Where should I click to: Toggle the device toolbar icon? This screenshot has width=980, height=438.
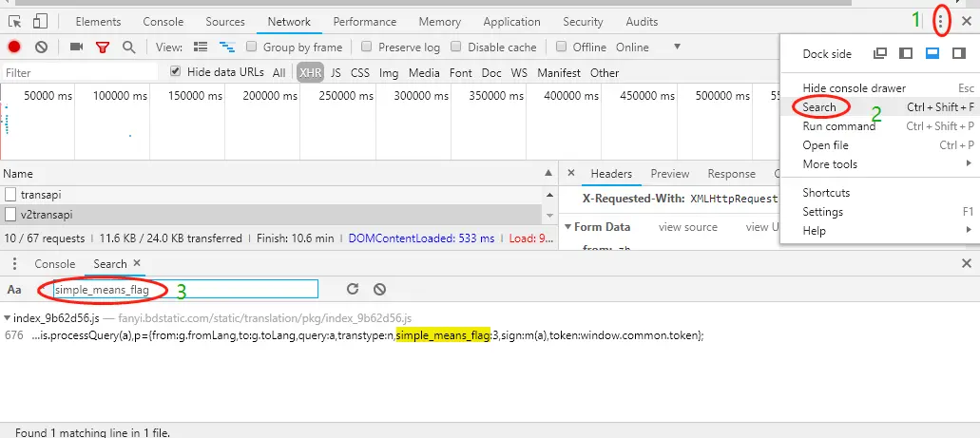39,22
